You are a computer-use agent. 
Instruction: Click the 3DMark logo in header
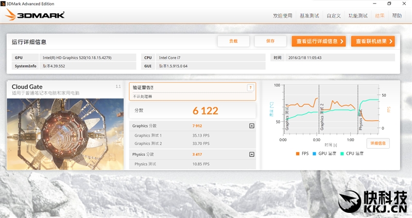pyautogui.click(x=35, y=15)
